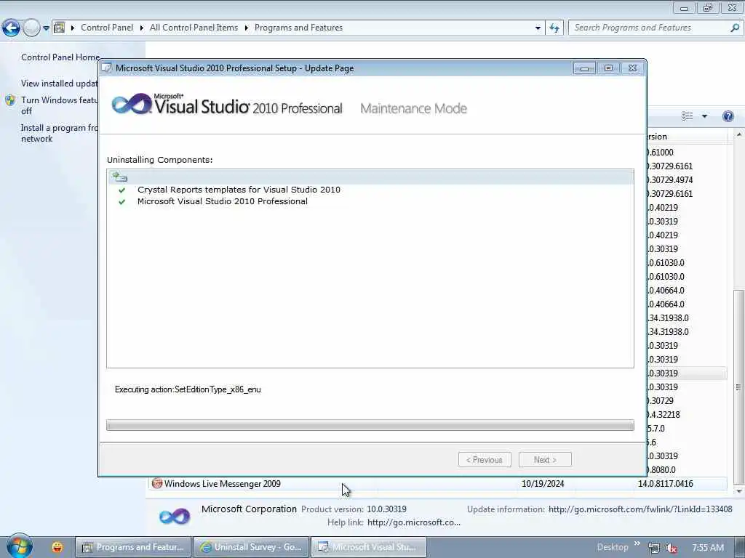This screenshot has width=745, height=558.
Task: Click the Back navigation arrow in Control Panel
Action: point(11,28)
